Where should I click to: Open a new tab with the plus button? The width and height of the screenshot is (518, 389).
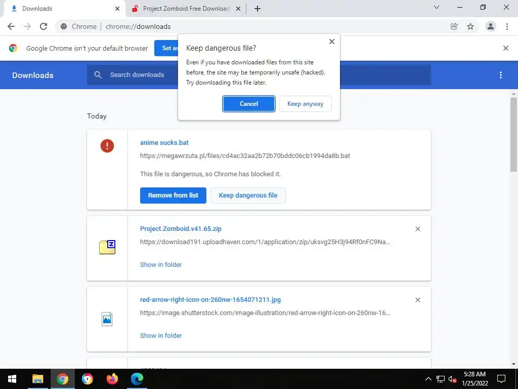pos(257,9)
